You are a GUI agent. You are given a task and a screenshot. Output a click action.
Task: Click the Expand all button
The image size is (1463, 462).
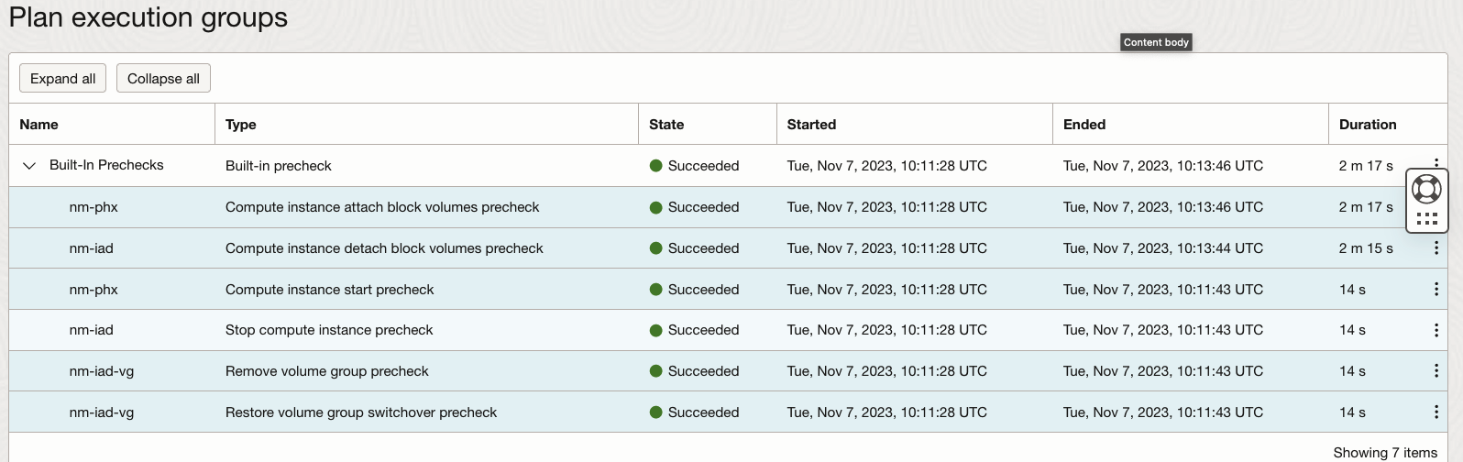click(x=62, y=79)
